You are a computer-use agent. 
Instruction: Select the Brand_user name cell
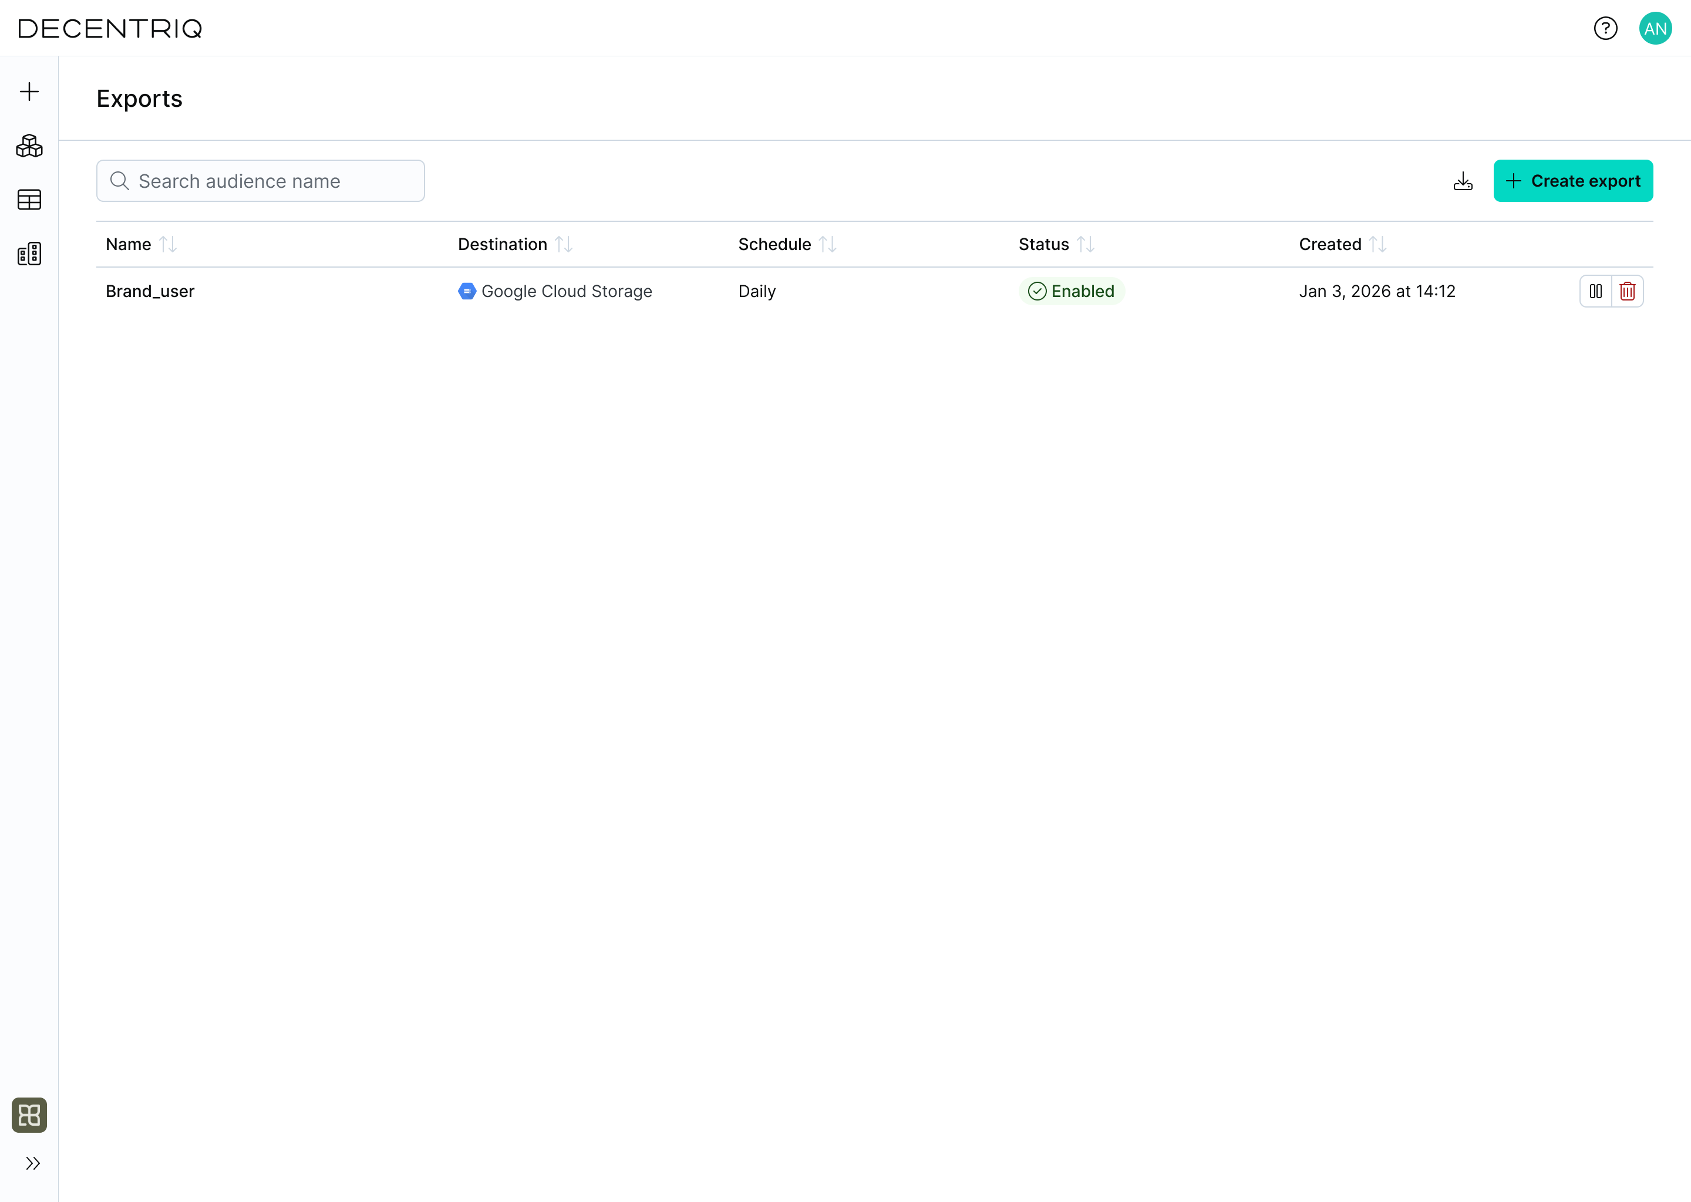click(x=150, y=291)
